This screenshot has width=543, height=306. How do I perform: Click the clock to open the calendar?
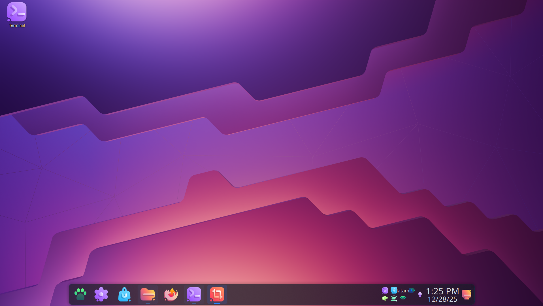tap(442, 291)
